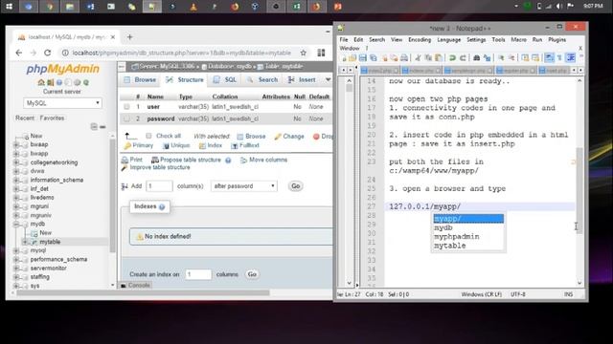Click Notepad++ vertical scrollbar thumb
This screenshot has width=613, height=344.
[579, 190]
